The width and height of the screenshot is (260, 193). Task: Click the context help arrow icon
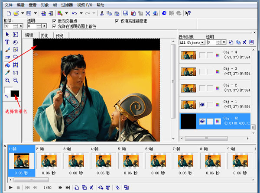pyautogui.click(x=188, y=13)
